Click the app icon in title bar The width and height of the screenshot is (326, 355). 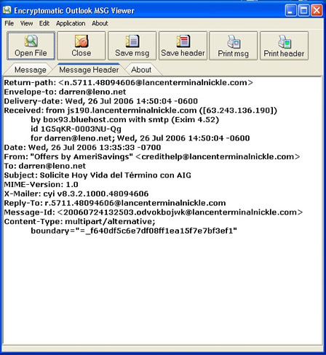(x=7, y=10)
